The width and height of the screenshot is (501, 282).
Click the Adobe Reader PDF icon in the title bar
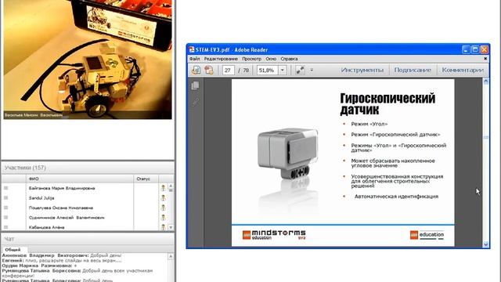coord(191,49)
